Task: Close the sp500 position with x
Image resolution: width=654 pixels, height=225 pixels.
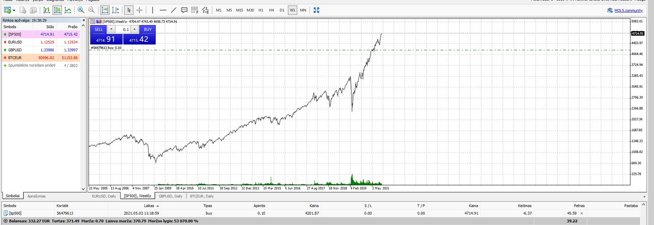Action: click(x=581, y=213)
